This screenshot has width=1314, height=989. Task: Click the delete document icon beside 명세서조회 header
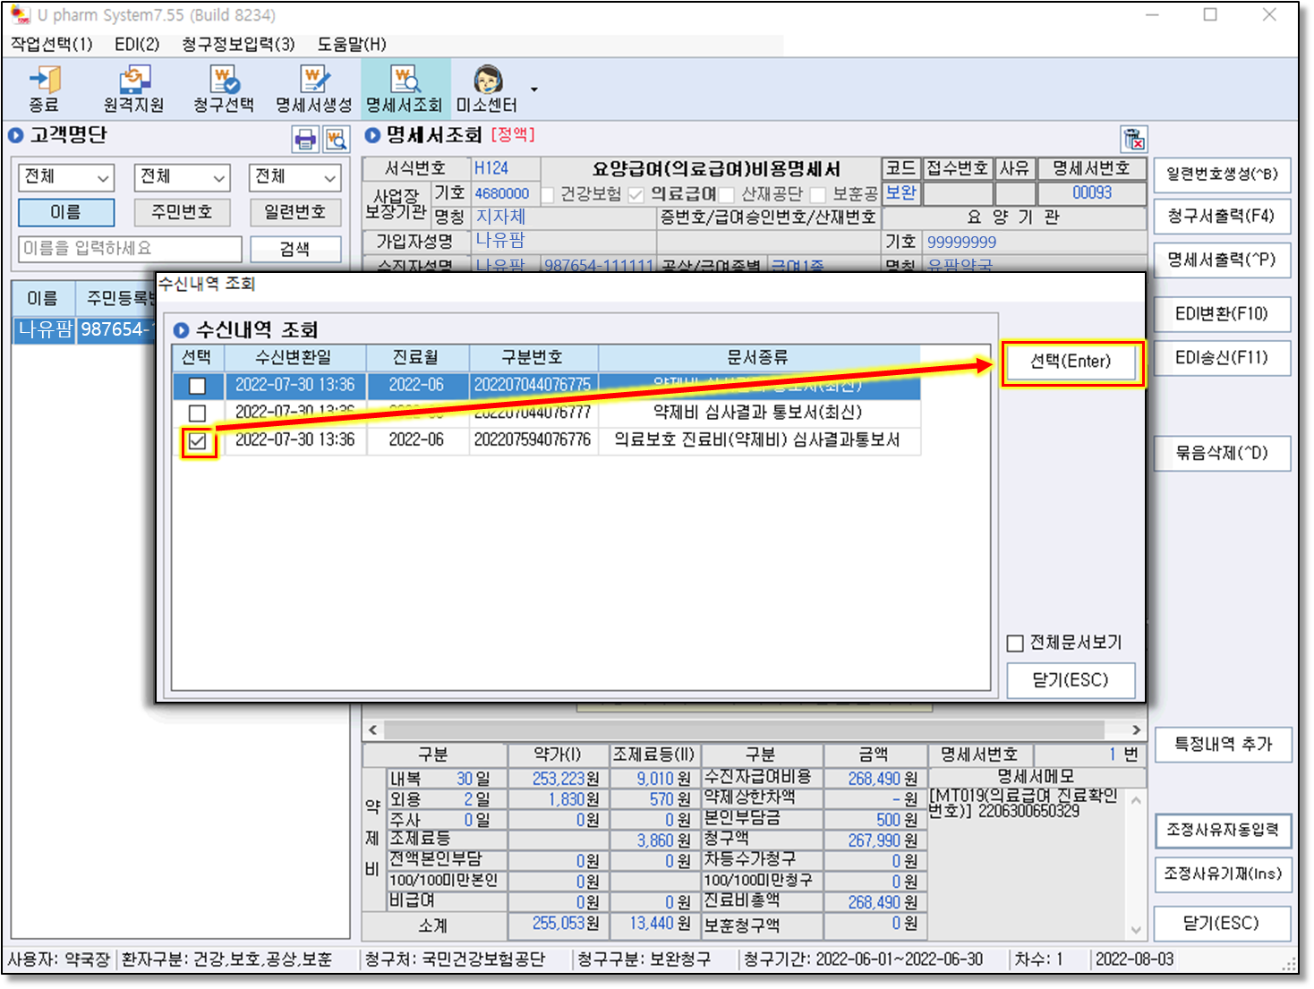pos(1134,140)
